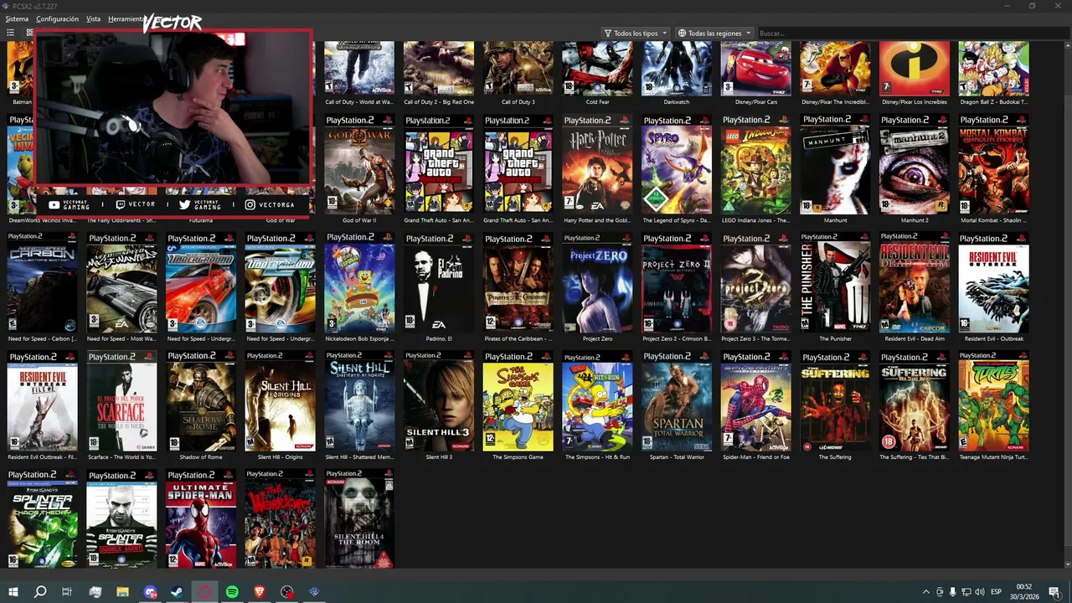Open Brave browser from the taskbar
The height and width of the screenshot is (603, 1072).
point(260,592)
